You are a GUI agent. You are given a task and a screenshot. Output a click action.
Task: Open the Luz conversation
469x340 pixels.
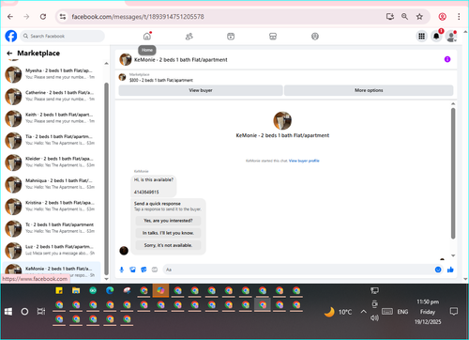point(53,250)
